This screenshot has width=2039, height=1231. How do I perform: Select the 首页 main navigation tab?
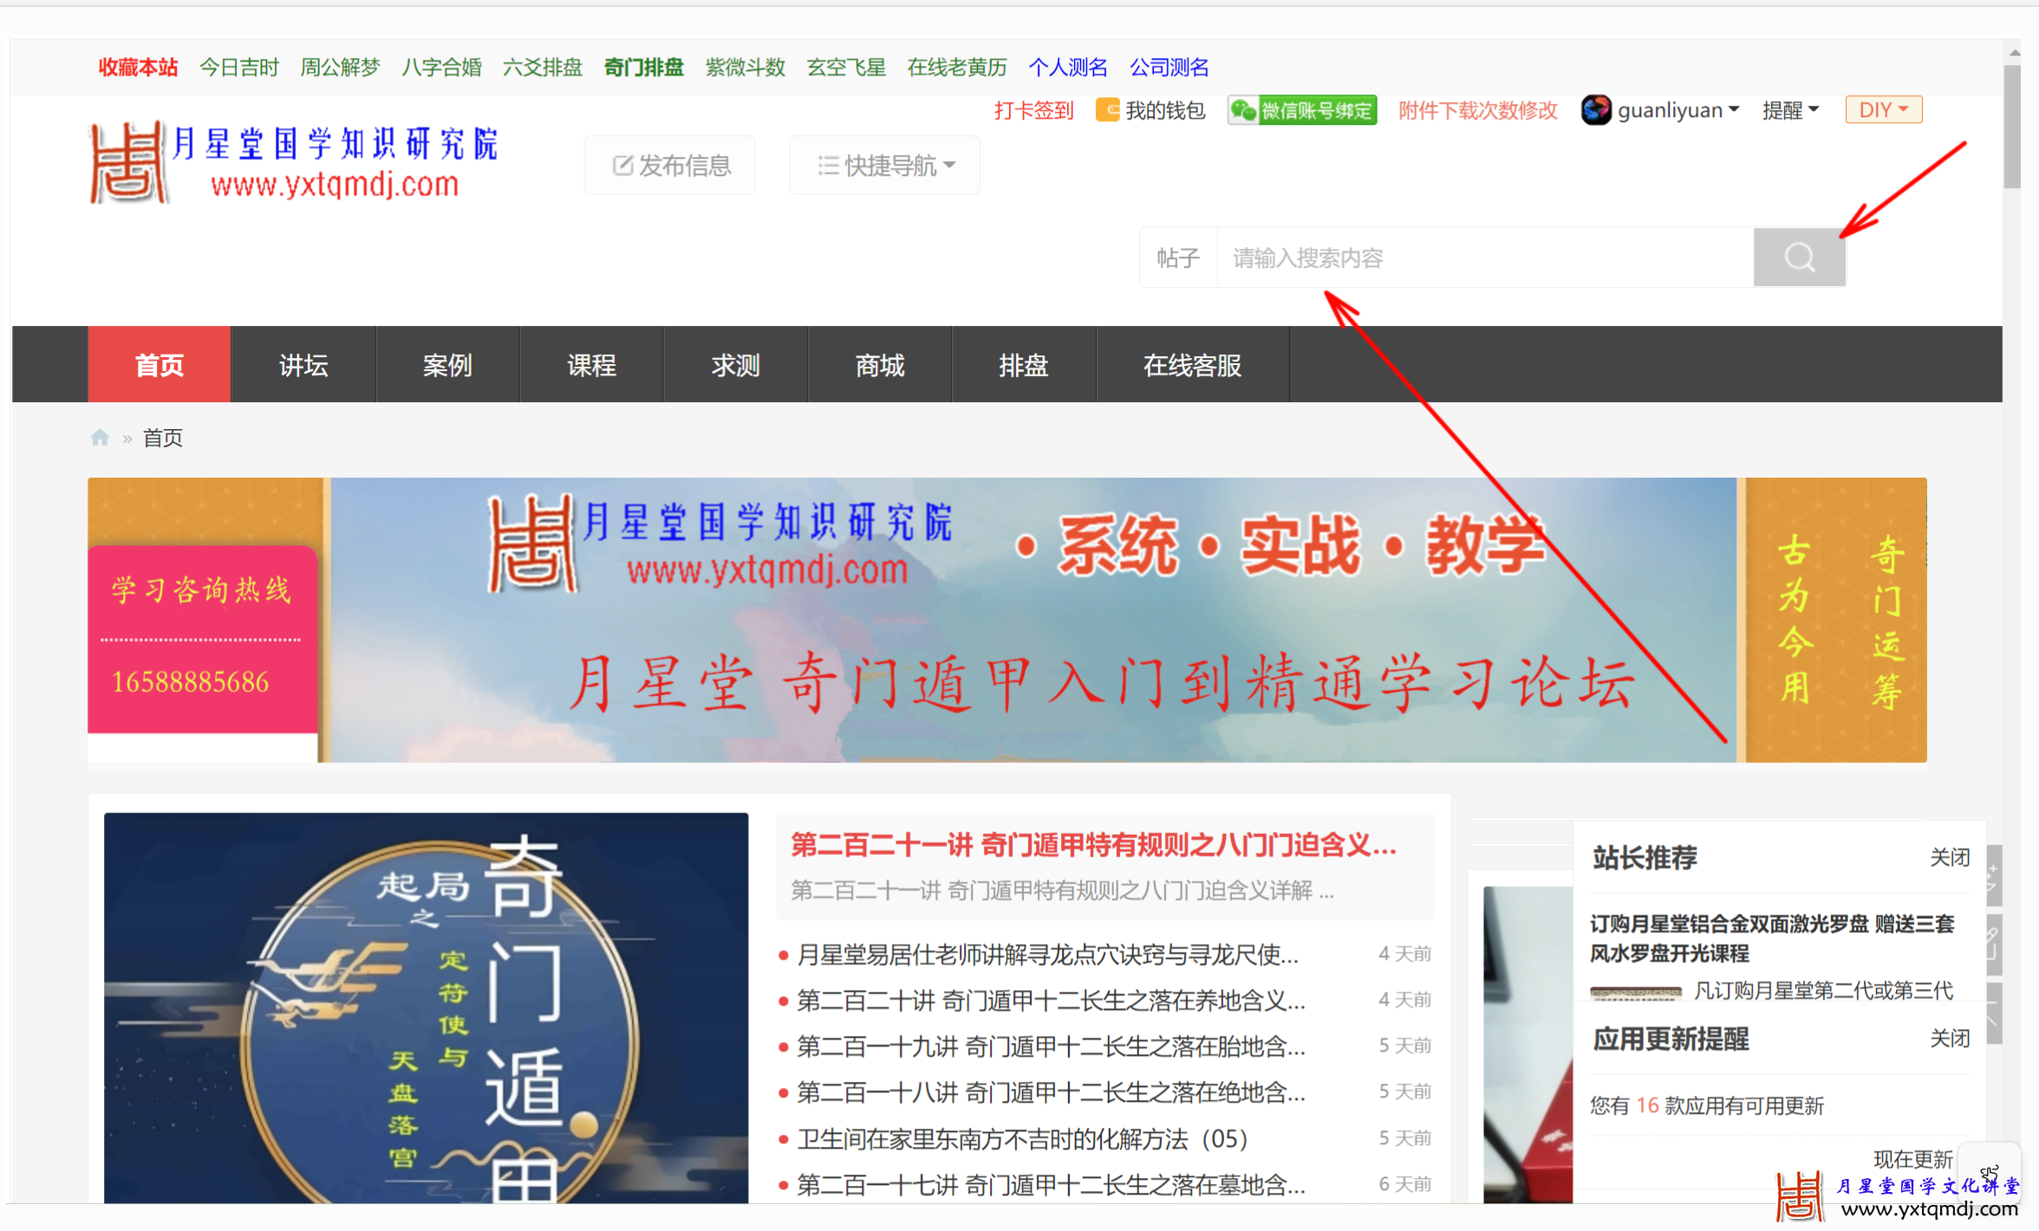pyautogui.click(x=160, y=365)
